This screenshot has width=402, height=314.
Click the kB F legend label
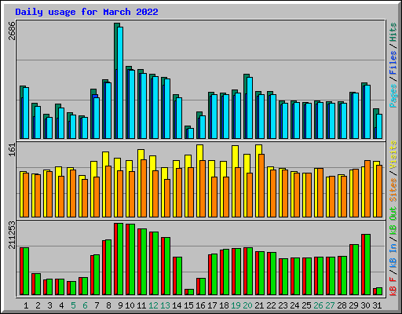pyautogui.click(x=393, y=287)
